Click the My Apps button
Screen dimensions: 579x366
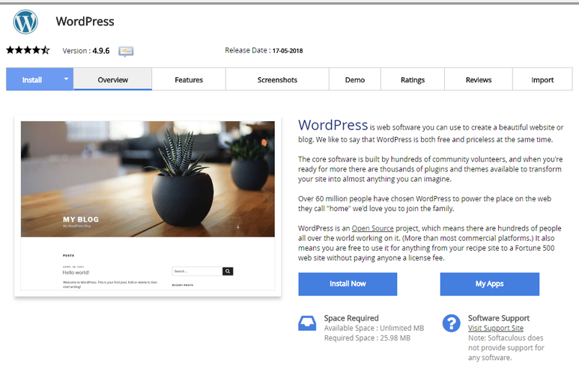pyautogui.click(x=489, y=284)
